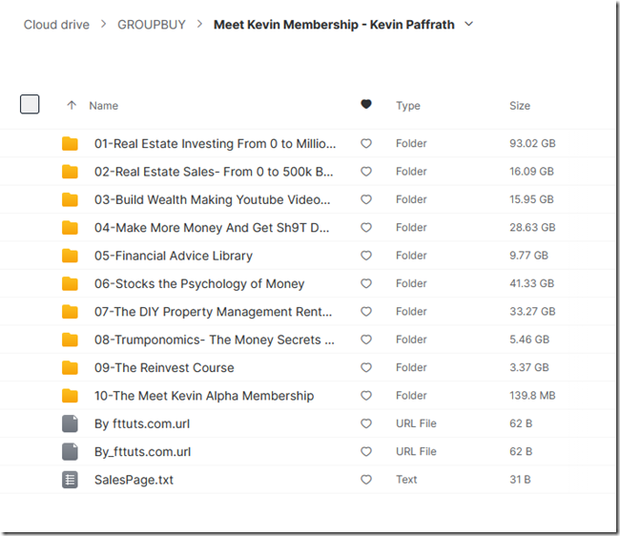Sort by Type column header

coord(408,106)
